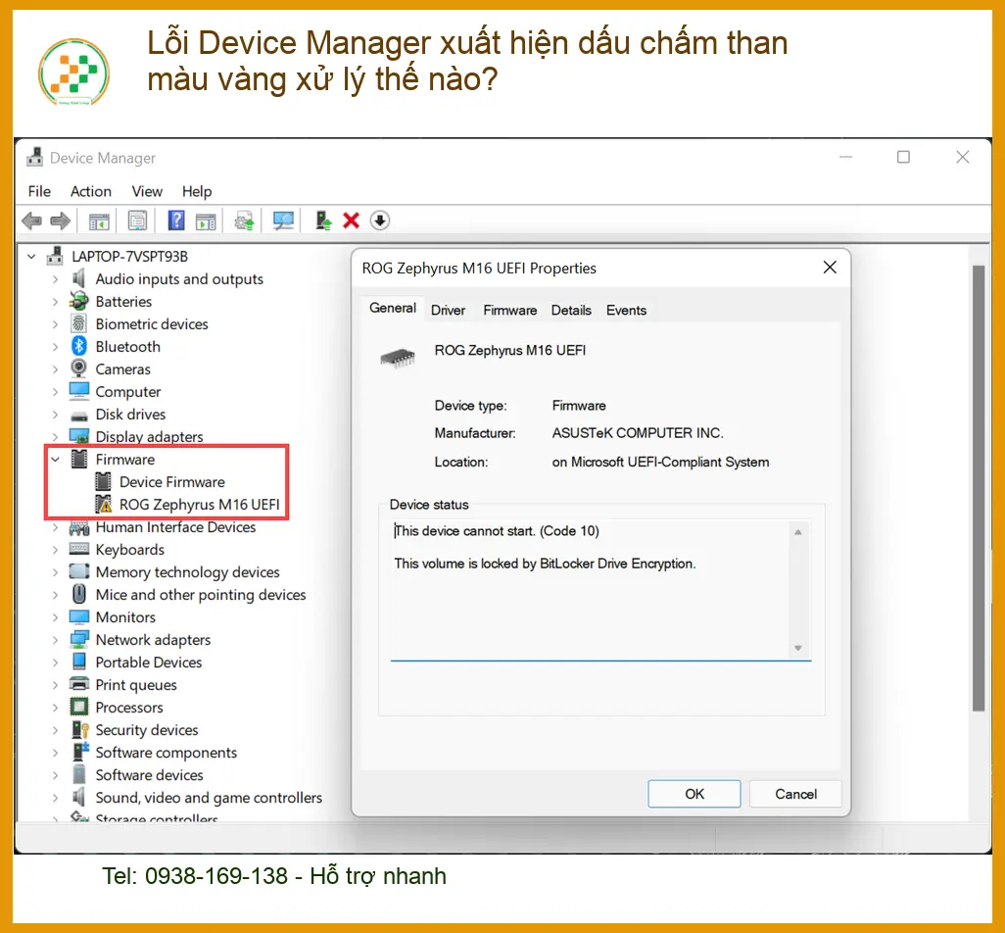Click the Batteries icon
This screenshot has width=1005, height=933.
coord(78,302)
